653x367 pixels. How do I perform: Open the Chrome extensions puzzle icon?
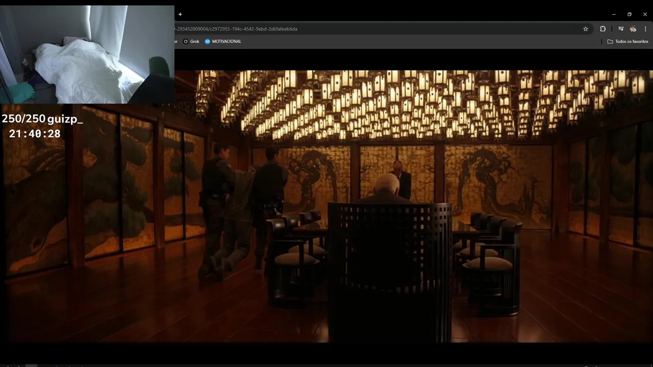click(603, 29)
